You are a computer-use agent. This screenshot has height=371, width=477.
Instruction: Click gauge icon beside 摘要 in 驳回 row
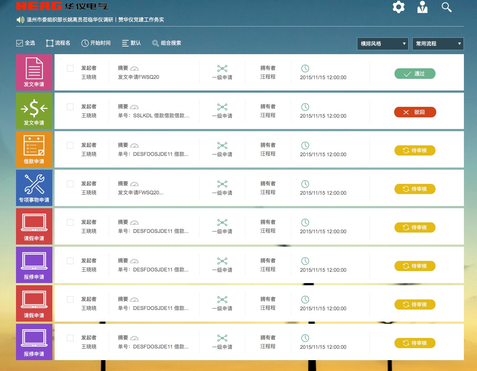tap(135, 107)
